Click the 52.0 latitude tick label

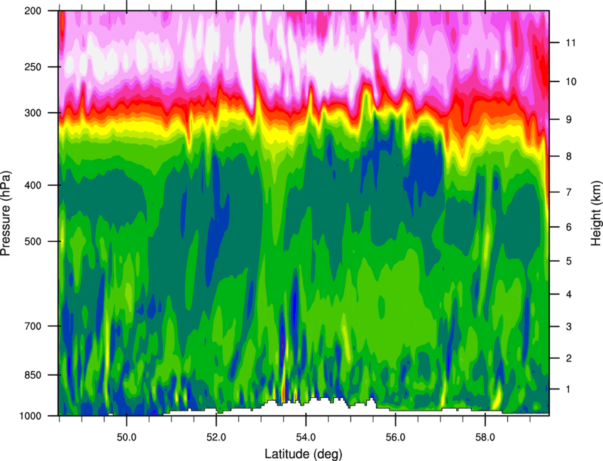216,437
